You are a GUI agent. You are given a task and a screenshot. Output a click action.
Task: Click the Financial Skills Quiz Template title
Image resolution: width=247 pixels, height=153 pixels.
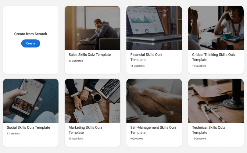[x=146, y=57]
